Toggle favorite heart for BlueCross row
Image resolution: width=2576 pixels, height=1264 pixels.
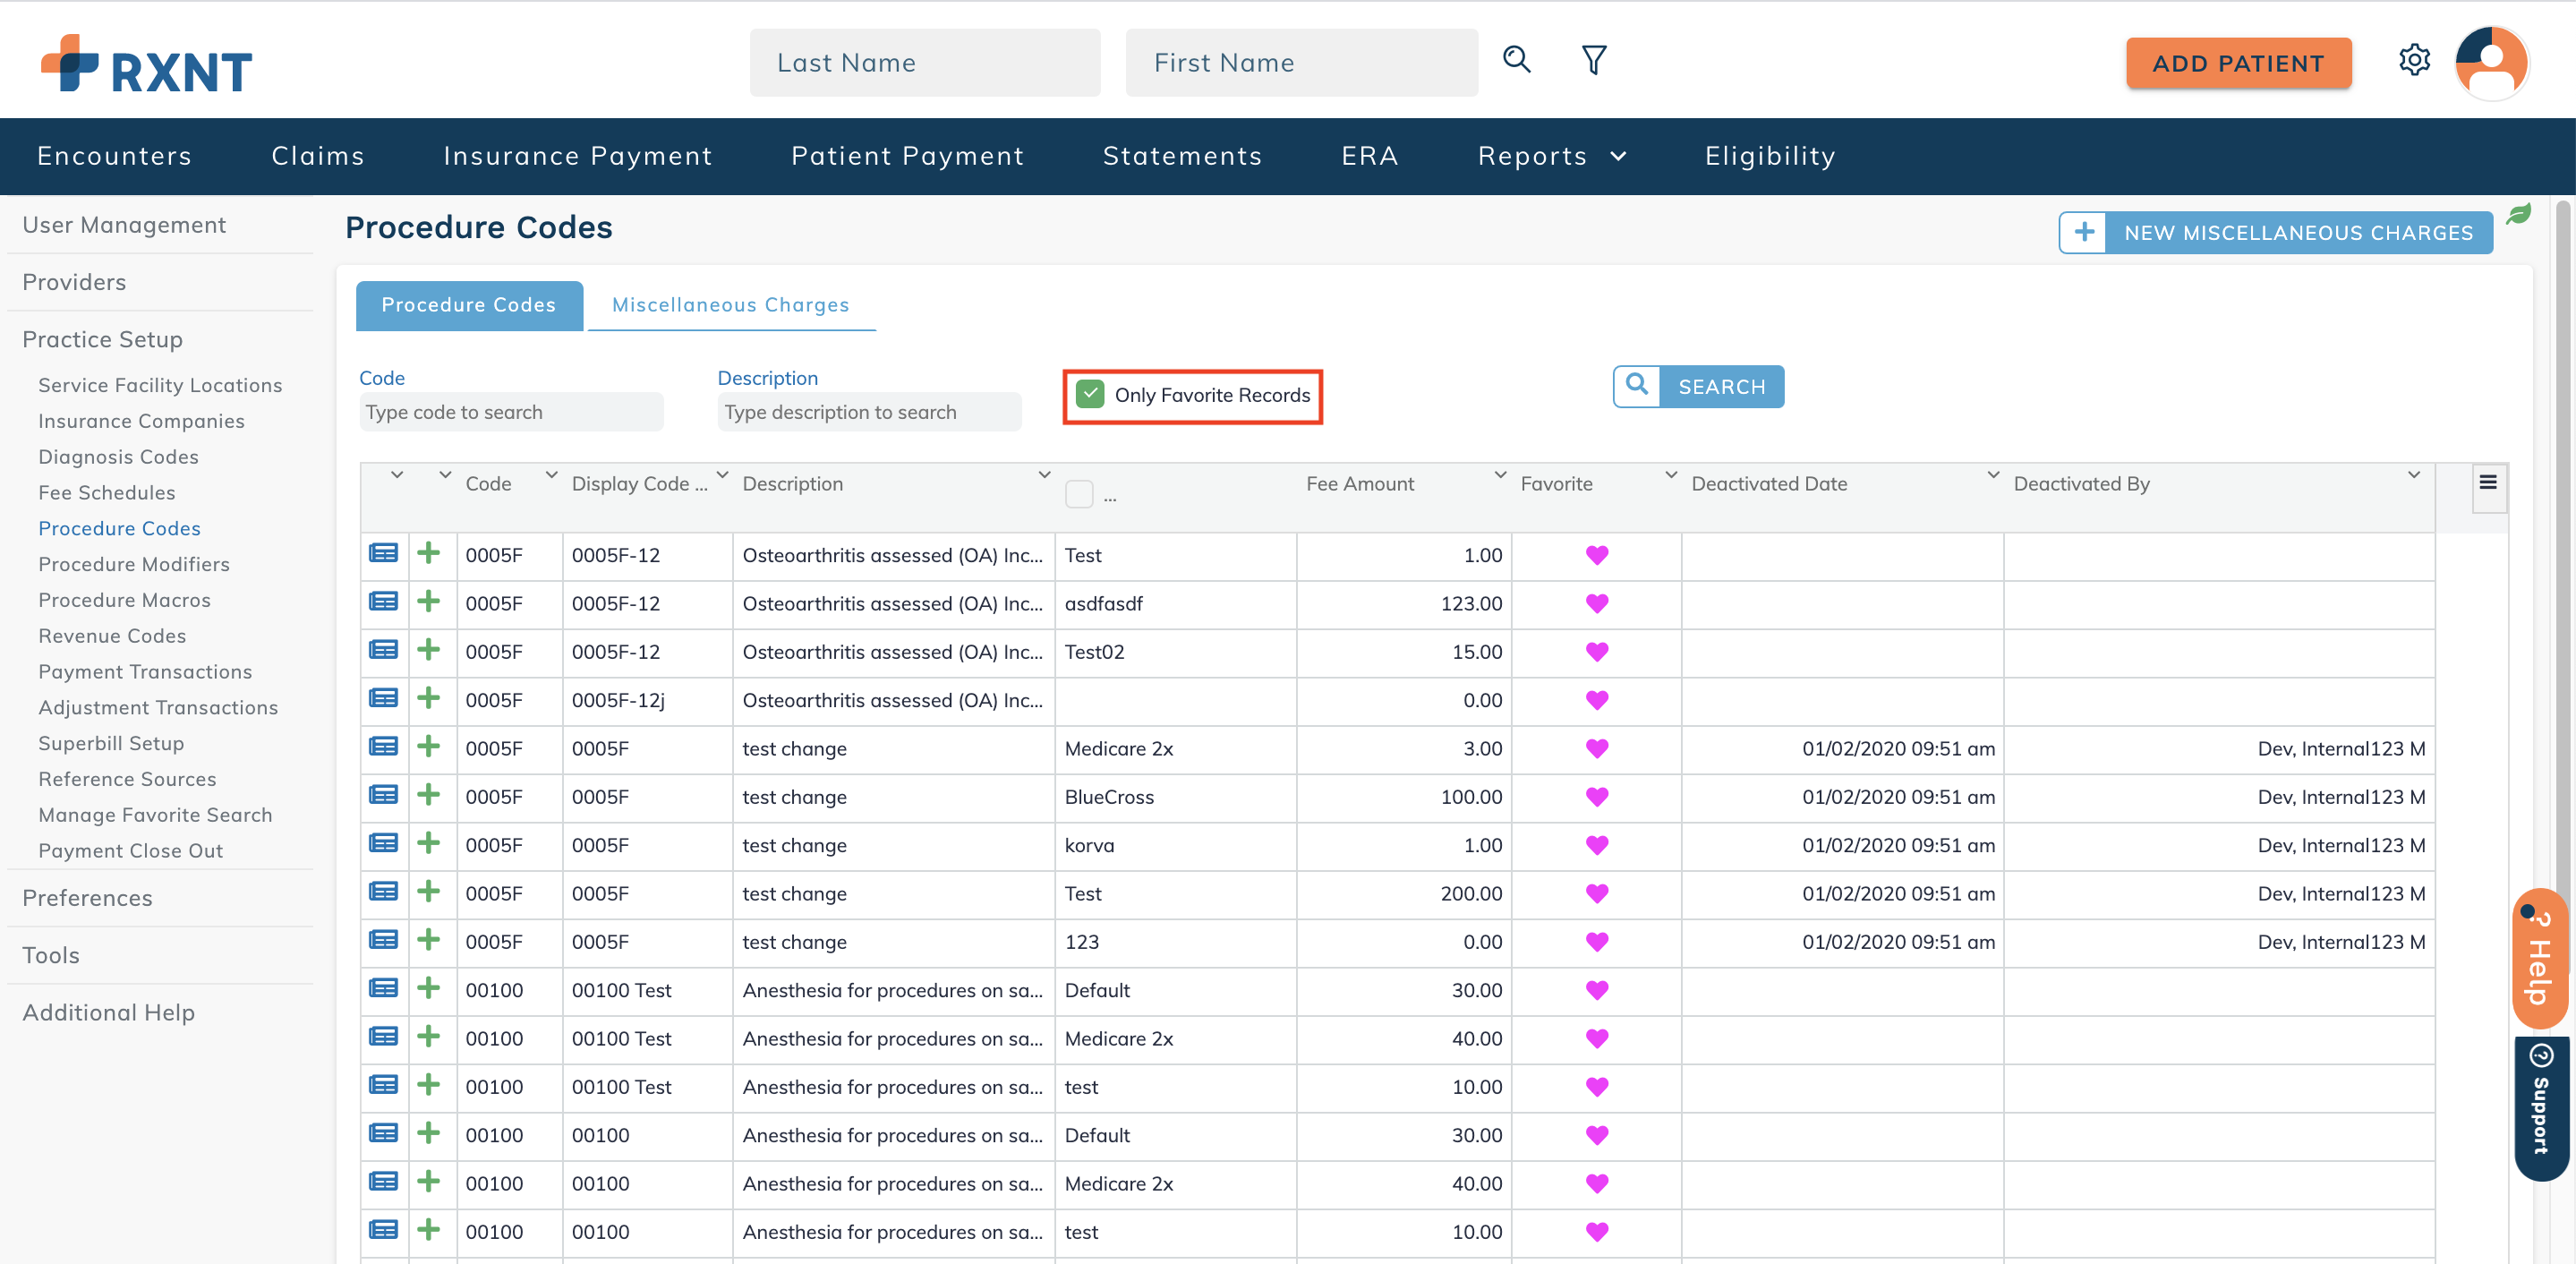[1596, 797]
